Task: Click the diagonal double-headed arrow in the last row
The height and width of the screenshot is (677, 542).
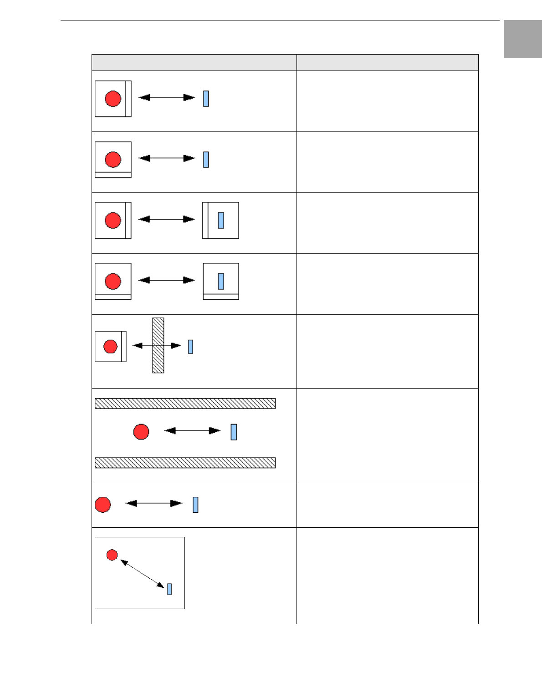Action: (143, 574)
